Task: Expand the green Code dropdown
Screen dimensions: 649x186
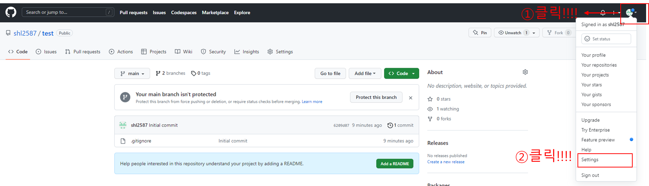Action: pos(401,73)
